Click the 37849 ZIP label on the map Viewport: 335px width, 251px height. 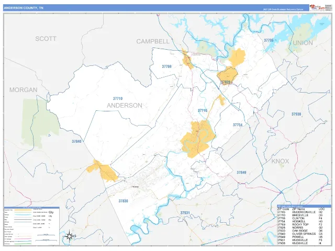[241, 173]
